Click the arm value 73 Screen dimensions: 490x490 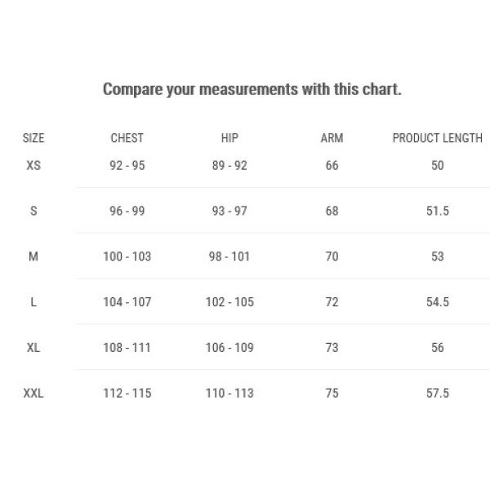332,348
